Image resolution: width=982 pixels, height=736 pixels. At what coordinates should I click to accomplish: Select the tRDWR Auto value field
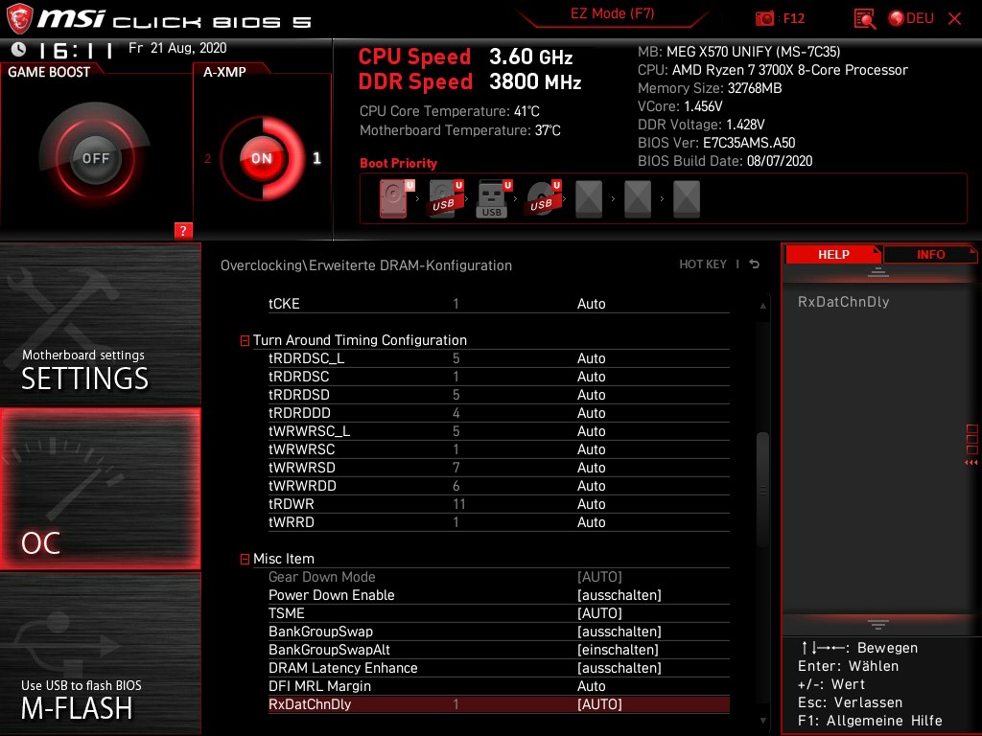tap(591, 504)
